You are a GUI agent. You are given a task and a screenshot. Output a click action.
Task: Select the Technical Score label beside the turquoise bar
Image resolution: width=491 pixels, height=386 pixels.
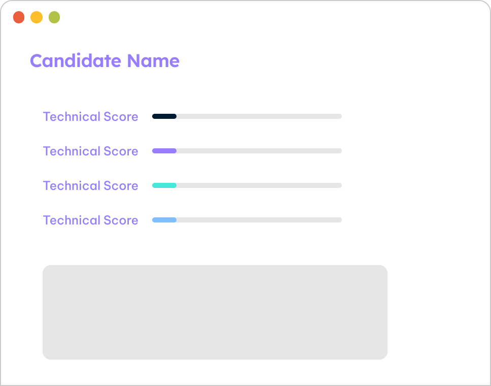(x=90, y=185)
